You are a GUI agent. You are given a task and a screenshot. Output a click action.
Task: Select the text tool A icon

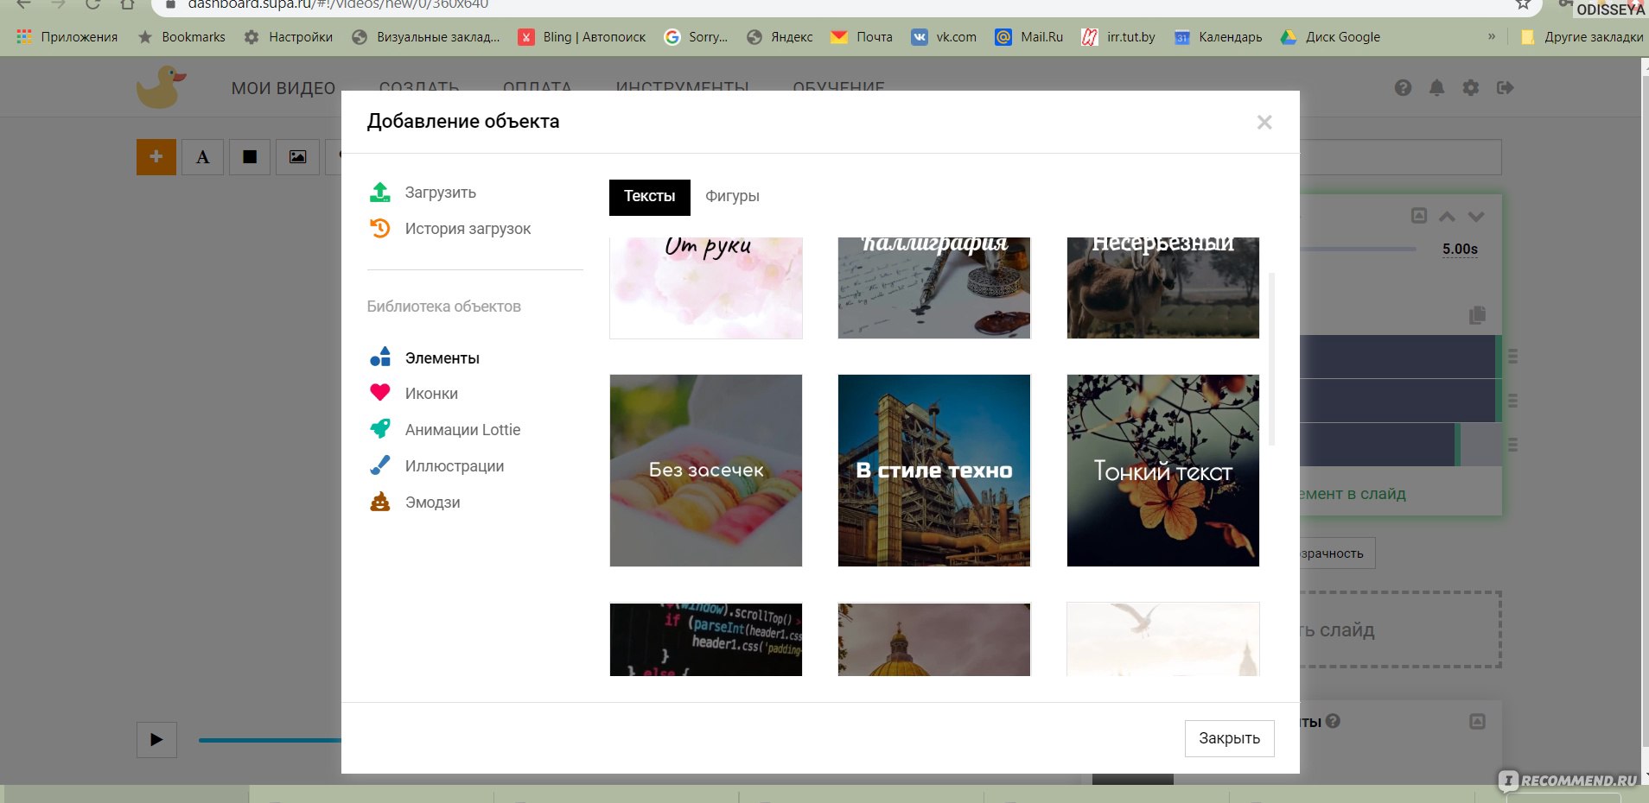[x=203, y=157]
